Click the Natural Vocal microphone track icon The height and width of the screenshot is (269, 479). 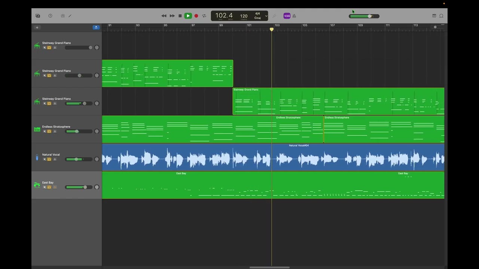pyautogui.click(x=37, y=157)
